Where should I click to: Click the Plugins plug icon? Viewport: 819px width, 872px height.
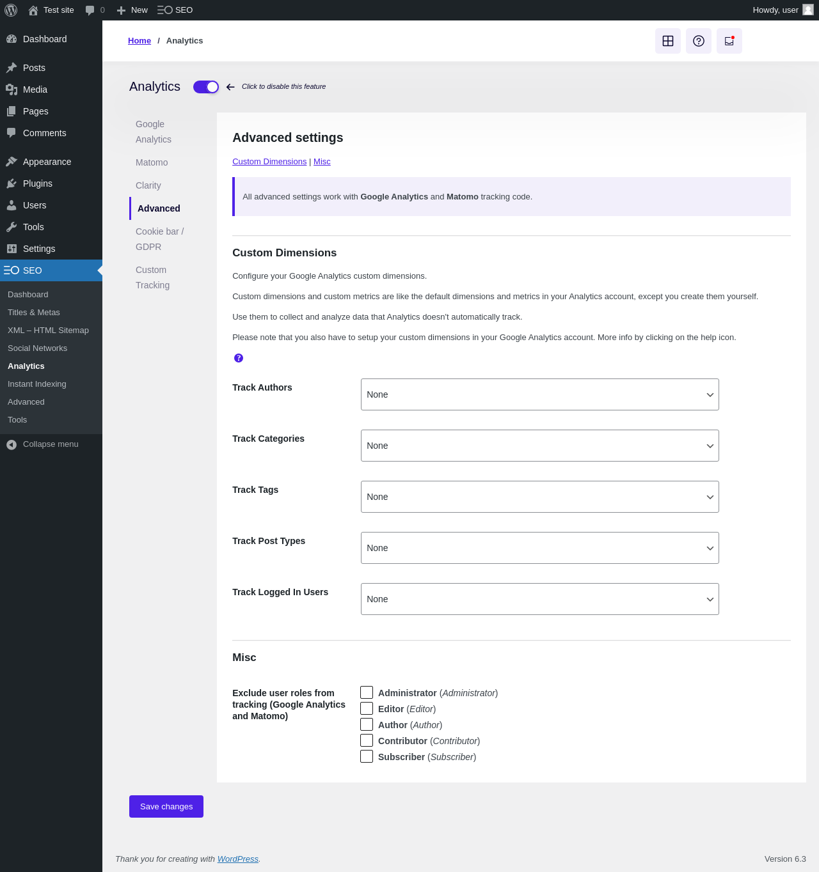point(12,183)
